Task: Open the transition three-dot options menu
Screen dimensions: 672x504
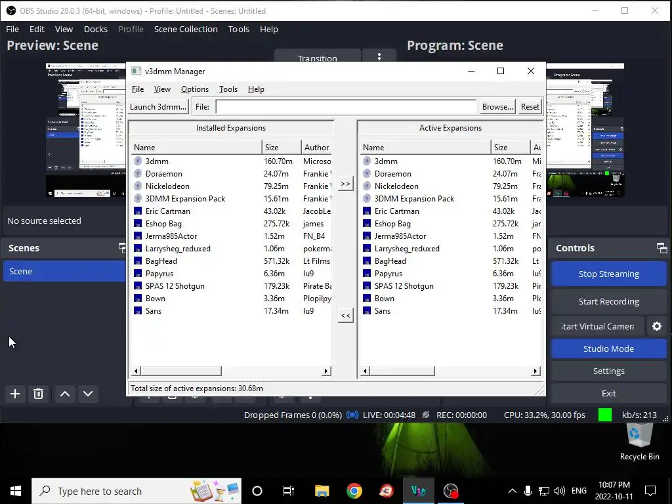Action: point(379,57)
